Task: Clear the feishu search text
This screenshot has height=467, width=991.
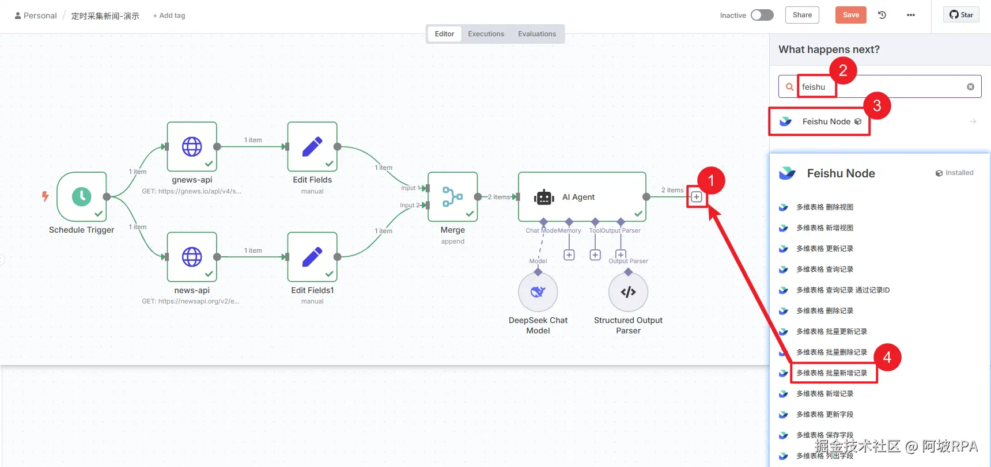Action: coord(970,87)
